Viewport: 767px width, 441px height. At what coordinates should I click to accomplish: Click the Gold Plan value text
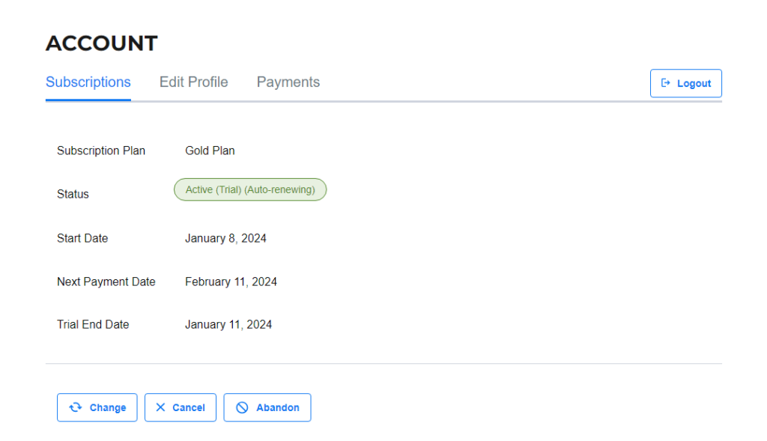click(210, 150)
